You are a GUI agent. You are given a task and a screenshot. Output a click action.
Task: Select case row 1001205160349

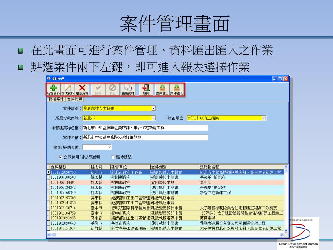pyautogui.click(x=166, y=193)
